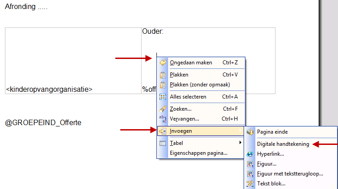Click the Vervangen replace icon
Viewport: 338px width, 189px height.
(x=163, y=119)
